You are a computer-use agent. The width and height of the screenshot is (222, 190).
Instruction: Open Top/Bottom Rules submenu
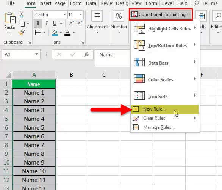[x=165, y=46]
